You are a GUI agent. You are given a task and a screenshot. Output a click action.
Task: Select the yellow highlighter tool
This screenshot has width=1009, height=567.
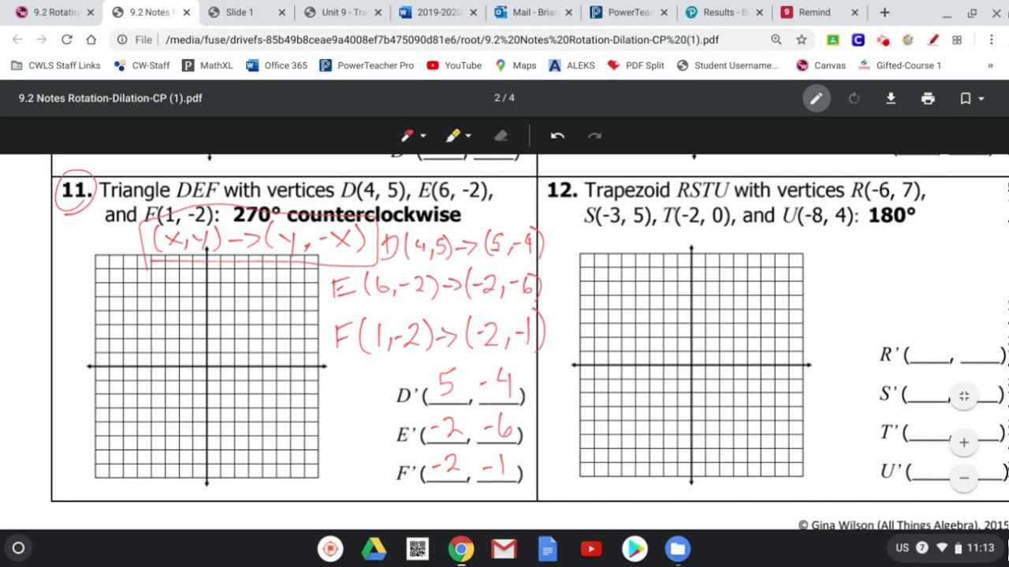pyautogui.click(x=452, y=135)
